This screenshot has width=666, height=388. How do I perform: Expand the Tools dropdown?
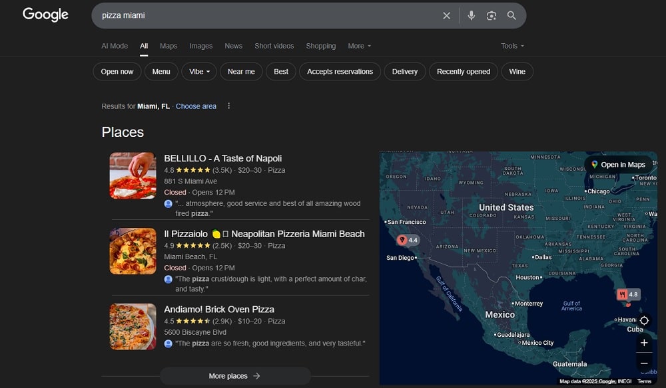tap(512, 46)
